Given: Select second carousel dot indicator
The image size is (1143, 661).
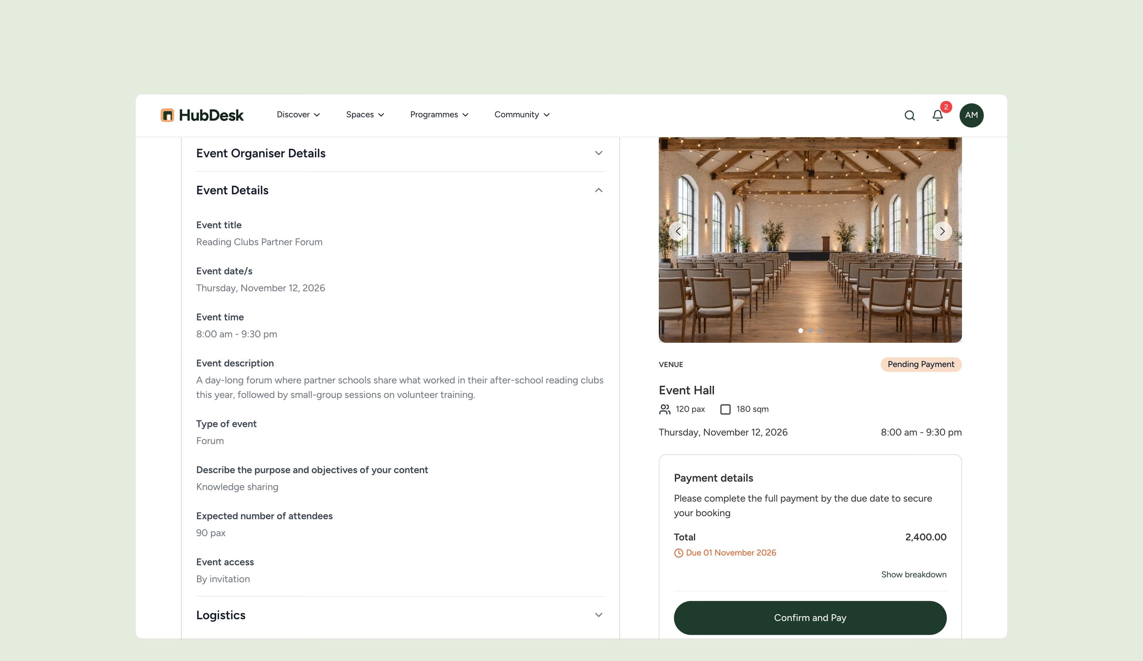Looking at the screenshot, I should (x=810, y=330).
